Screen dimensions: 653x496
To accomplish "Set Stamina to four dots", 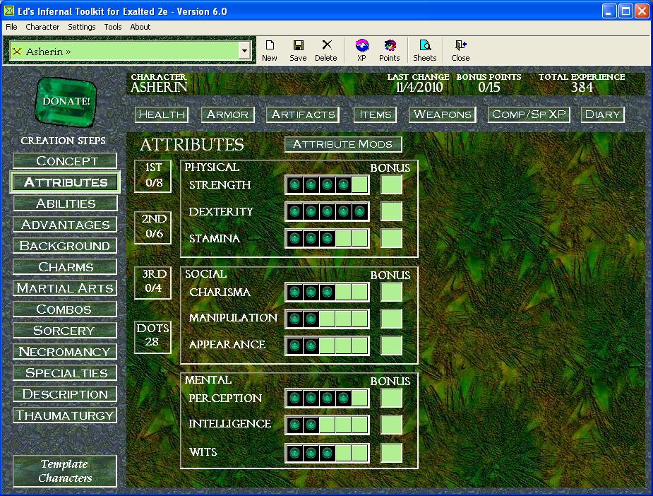I will pyautogui.click(x=344, y=238).
